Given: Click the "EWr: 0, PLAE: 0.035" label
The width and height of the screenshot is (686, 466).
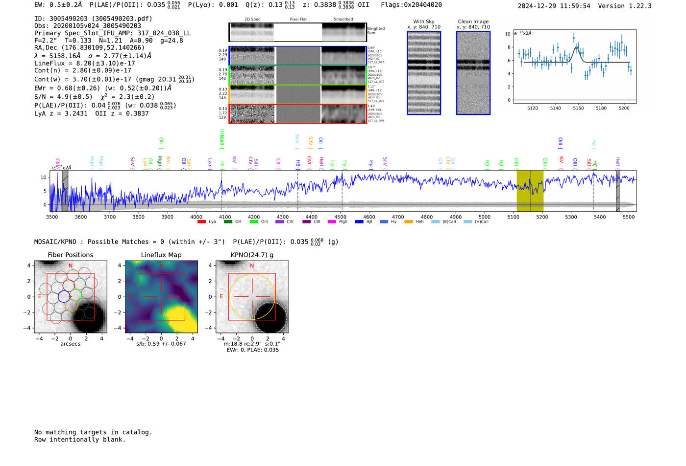Looking at the screenshot, I should 252,350.
